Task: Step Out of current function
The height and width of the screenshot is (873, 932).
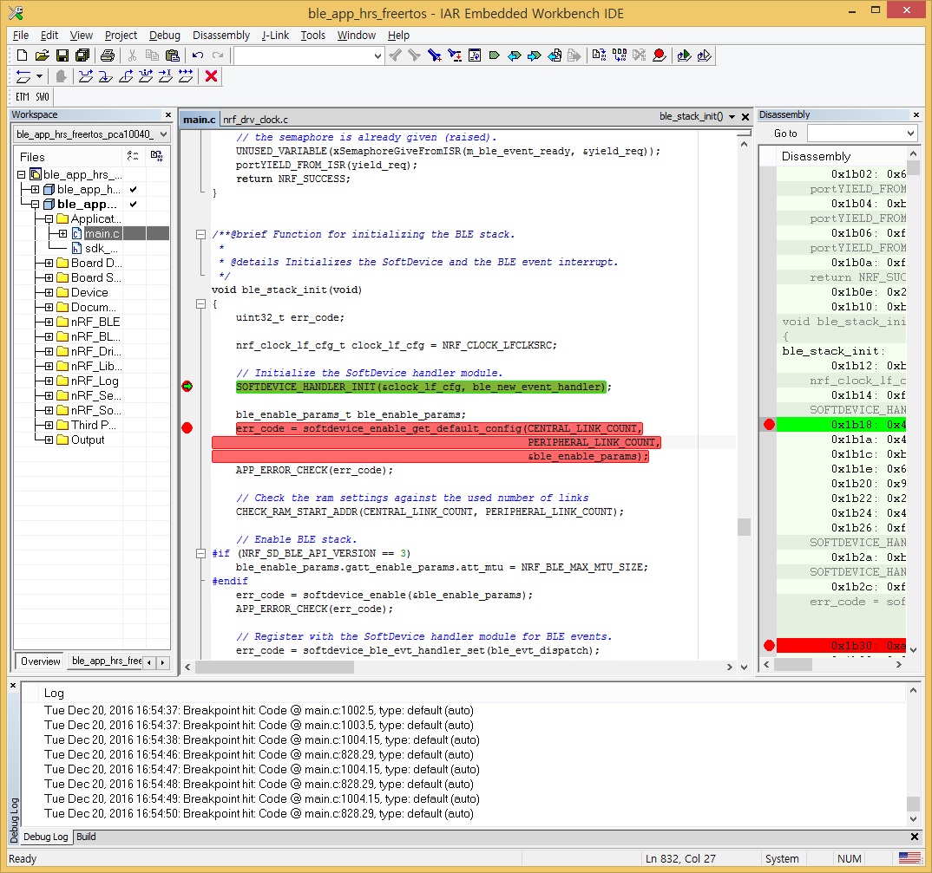Action: coord(126,76)
